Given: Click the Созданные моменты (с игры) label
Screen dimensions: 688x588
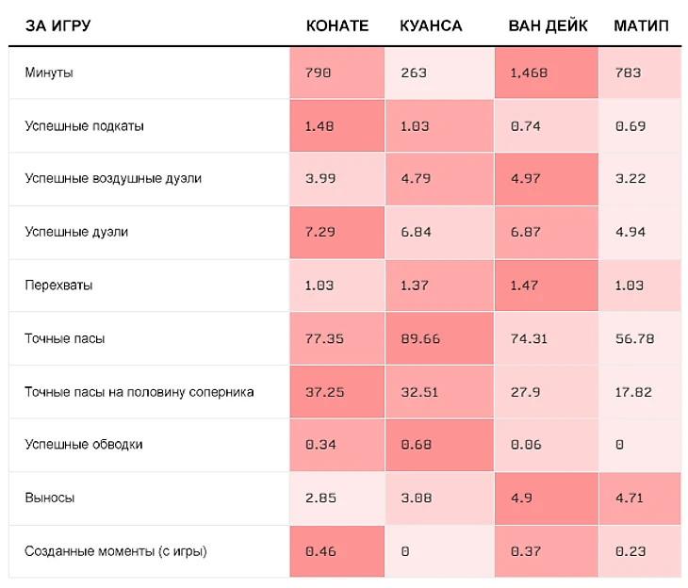Looking at the screenshot, I should tap(115, 551).
